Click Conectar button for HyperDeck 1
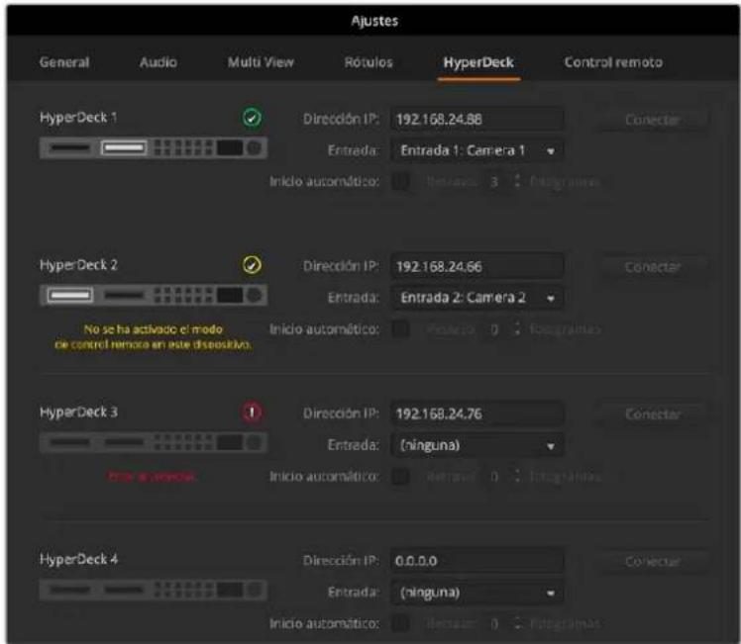Image resolution: width=741 pixels, height=644 pixels. tap(653, 120)
